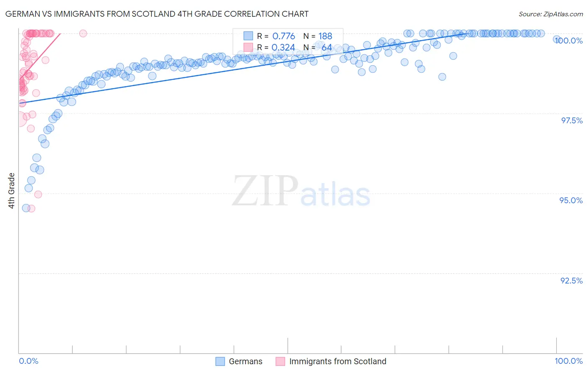This screenshot has height=373, width=588.
Task: Click the 97.5% y-axis tick label
Action: (x=572, y=120)
